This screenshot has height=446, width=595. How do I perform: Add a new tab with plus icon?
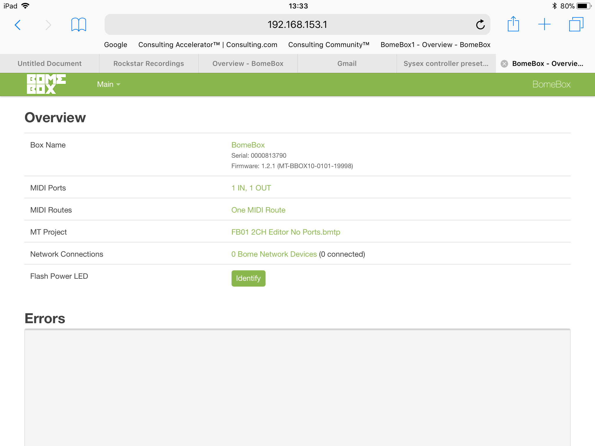544,24
